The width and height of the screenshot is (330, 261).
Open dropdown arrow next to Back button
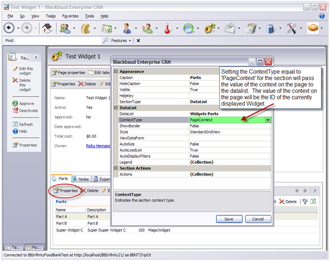click(x=18, y=28)
